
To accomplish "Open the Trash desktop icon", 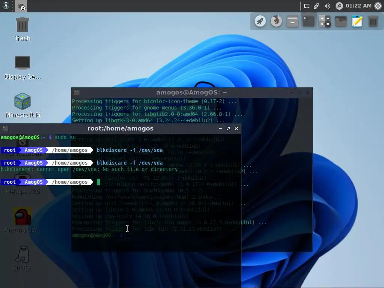I will click(x=22, y=29).
